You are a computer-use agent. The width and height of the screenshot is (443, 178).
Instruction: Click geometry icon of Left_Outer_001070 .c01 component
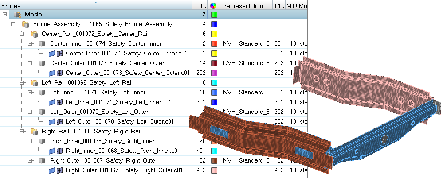click(51, 122)
